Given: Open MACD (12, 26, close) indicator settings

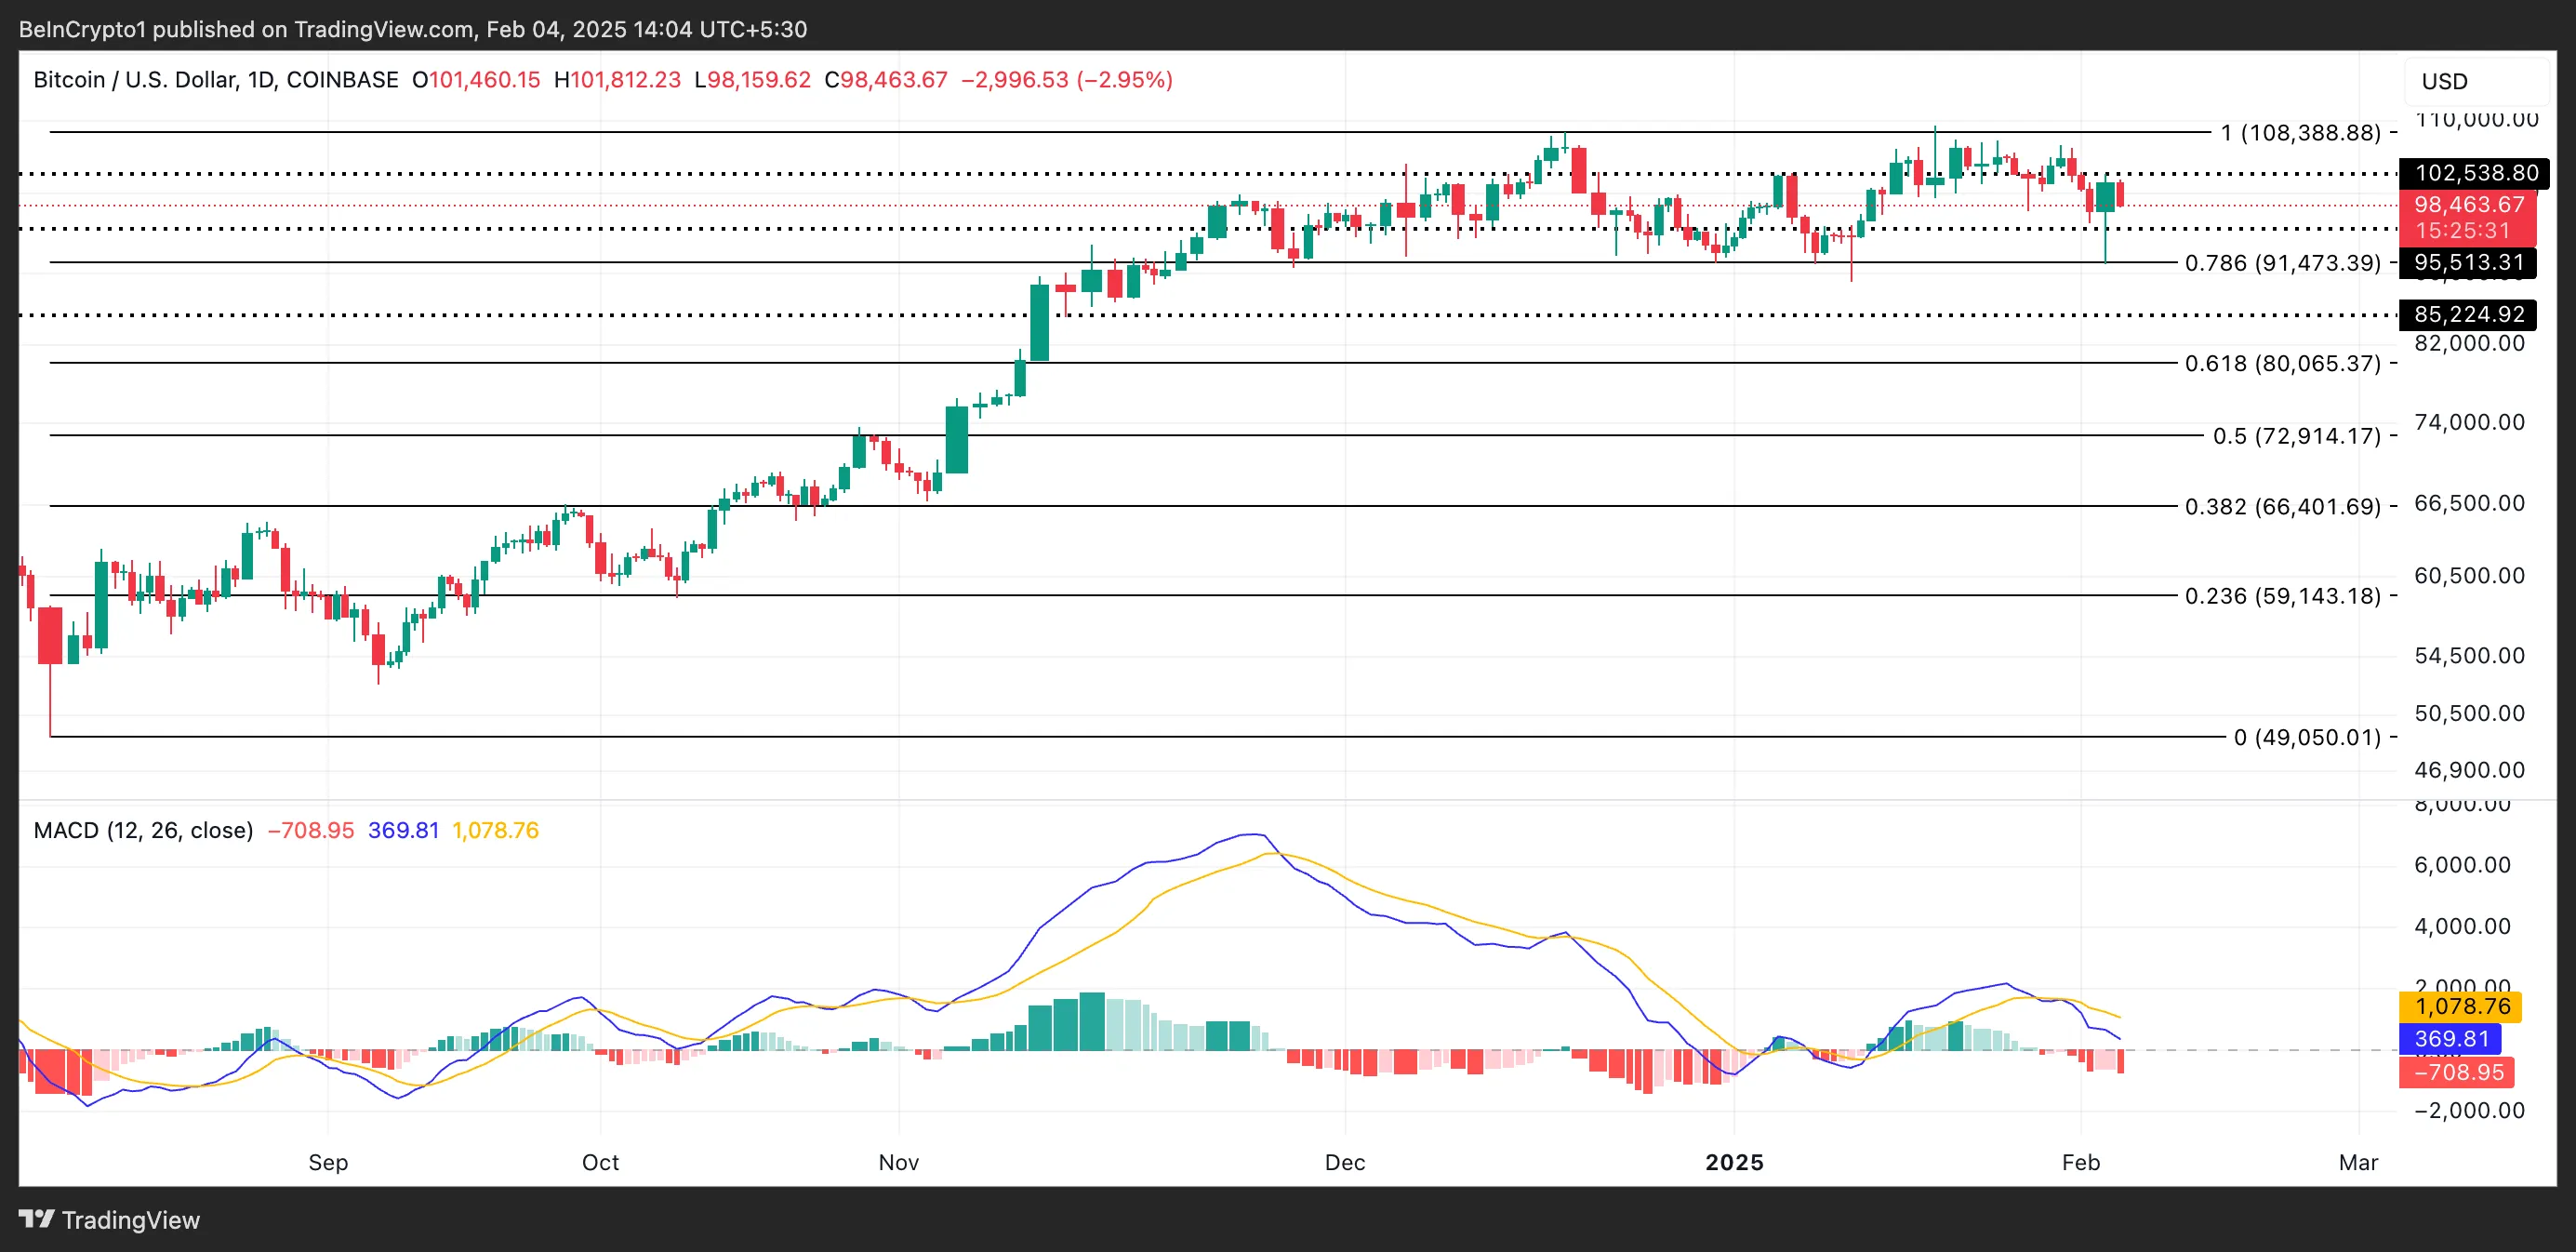Looking at the screenshot, I should click(x=143, y=830).
